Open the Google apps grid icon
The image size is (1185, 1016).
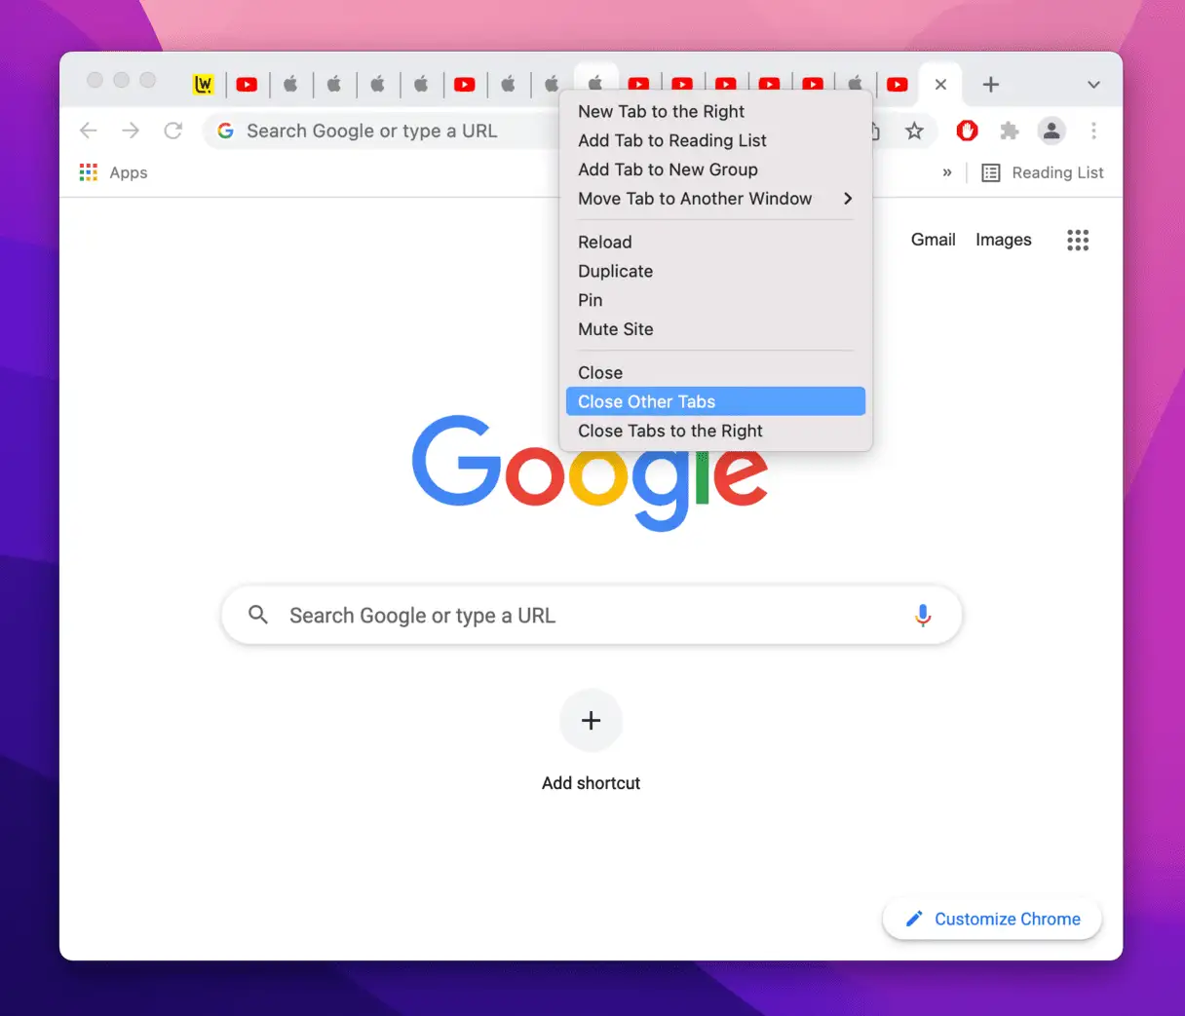[1077, 240]
